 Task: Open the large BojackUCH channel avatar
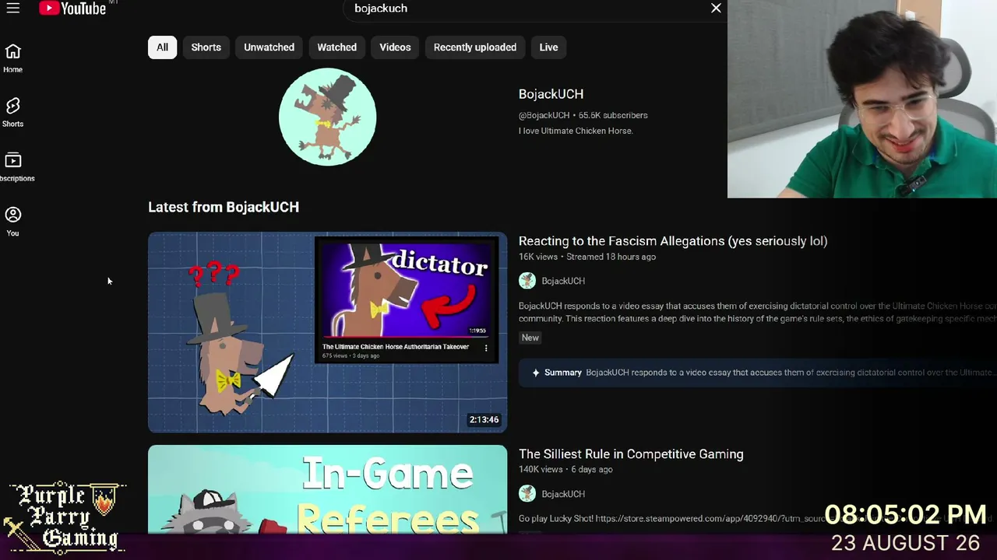click(x=327, y=117)
